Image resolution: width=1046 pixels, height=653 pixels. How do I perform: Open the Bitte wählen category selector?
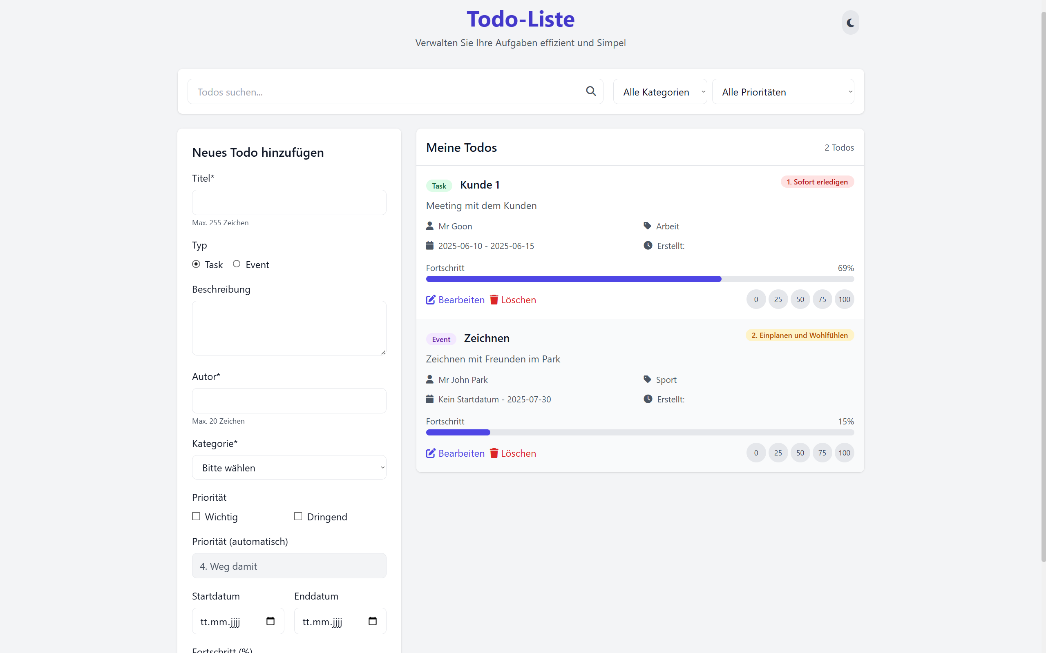tap(289, 467)
